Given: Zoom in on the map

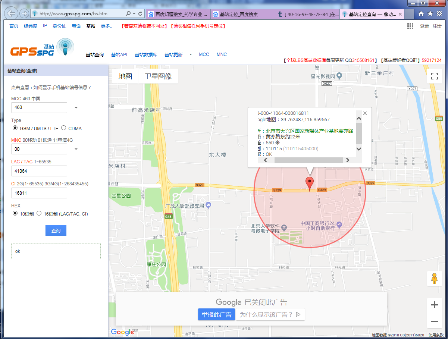Looking at the screenshot, I should (x=434, y=305).
